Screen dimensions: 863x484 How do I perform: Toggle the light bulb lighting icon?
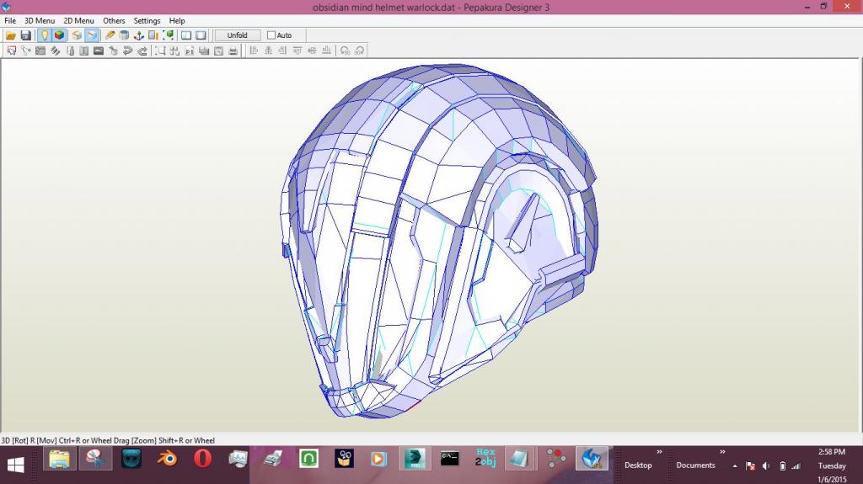click(45, 35)
